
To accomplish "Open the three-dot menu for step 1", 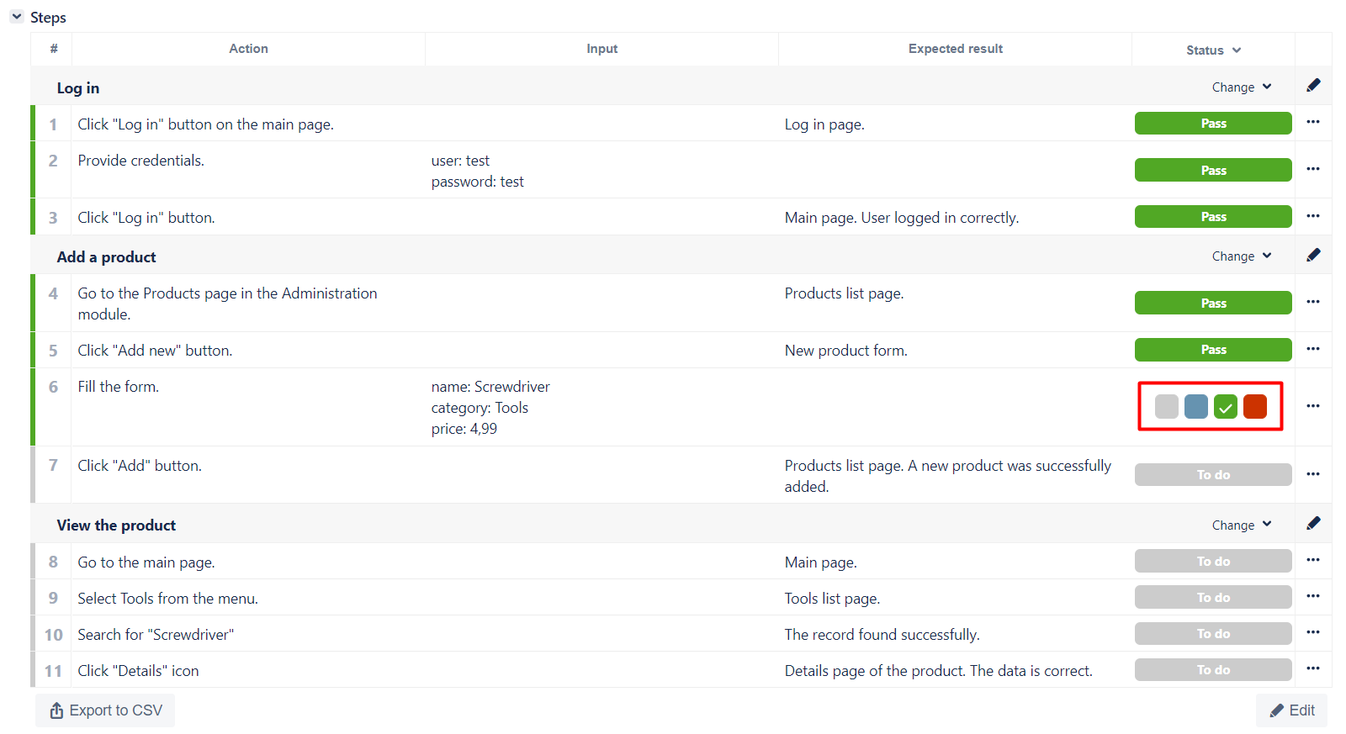I will pos(1313,123).
